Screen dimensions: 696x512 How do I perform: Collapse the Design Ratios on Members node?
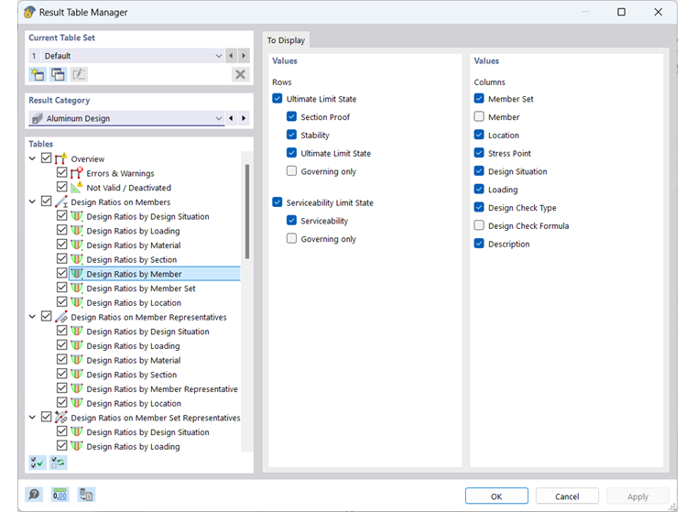[34, 202]
